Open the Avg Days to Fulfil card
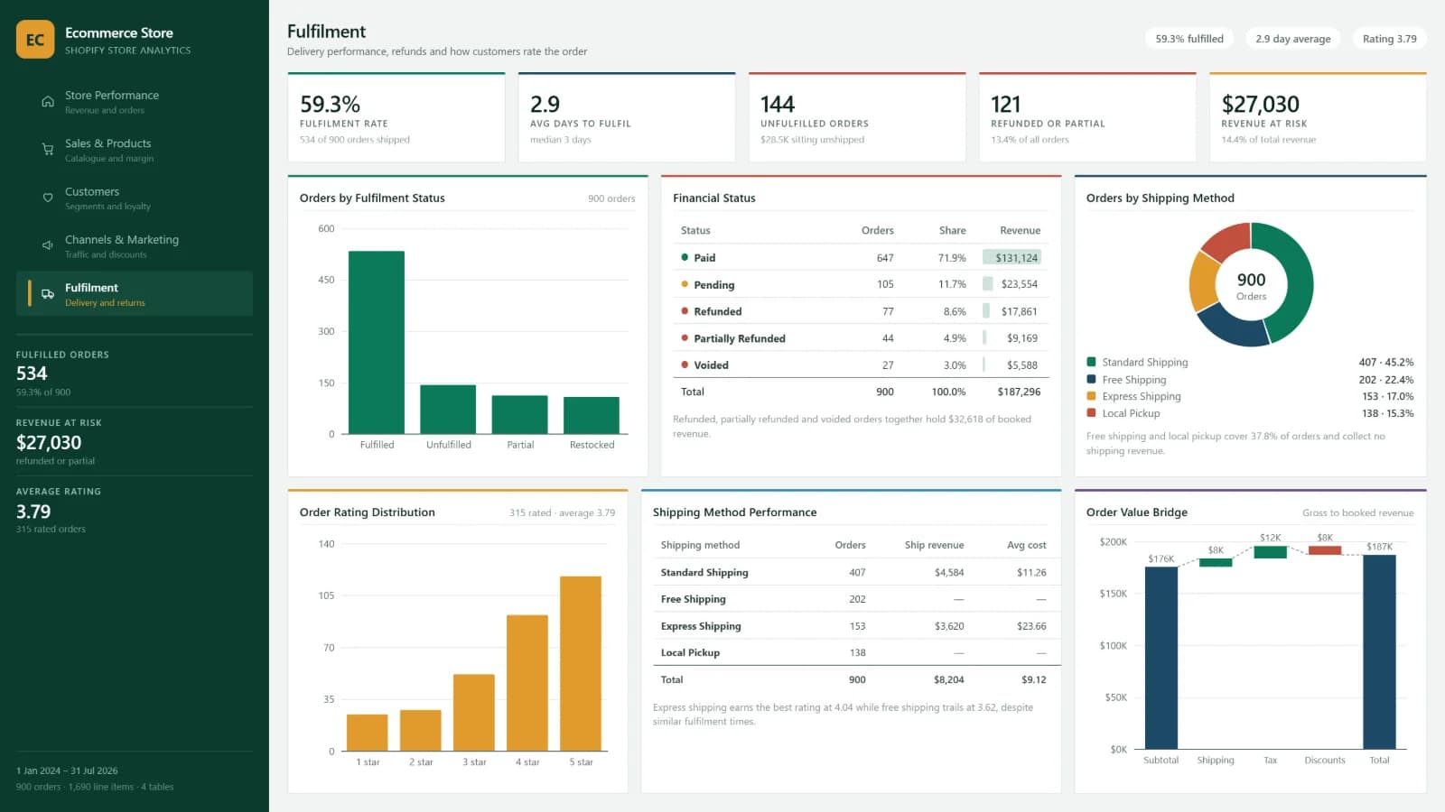The width and height of the screenshot is (1445, 812). click(x=627, y=117)
